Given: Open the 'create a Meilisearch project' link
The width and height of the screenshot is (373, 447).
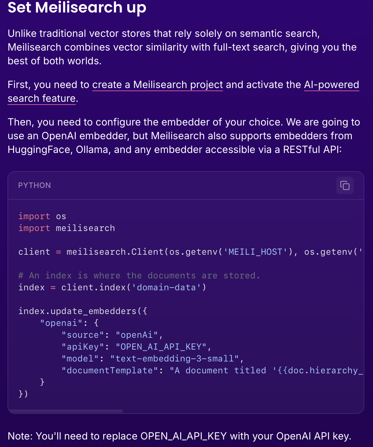Looking at the screenshot, I should pyautogui.click(x=157, y=85).
